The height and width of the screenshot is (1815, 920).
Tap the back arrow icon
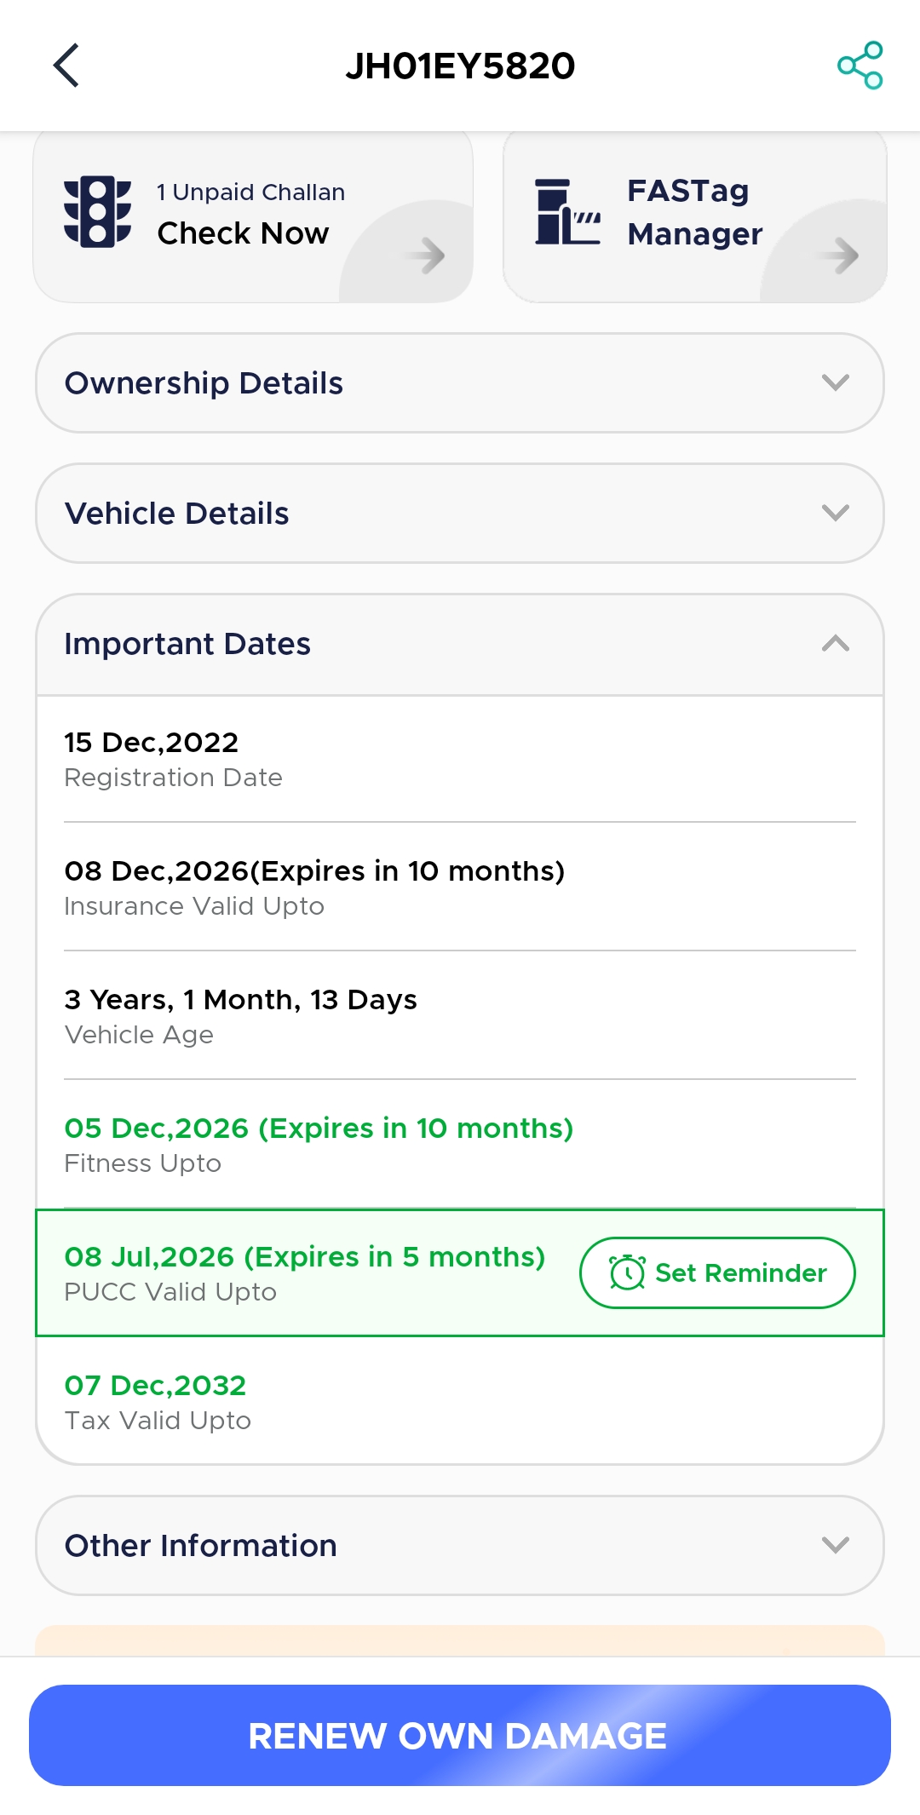point(66,66)
